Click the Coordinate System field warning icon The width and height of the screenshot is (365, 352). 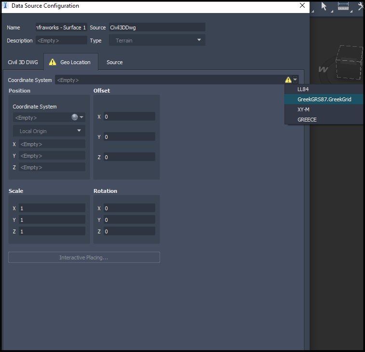tap(288, 80)
